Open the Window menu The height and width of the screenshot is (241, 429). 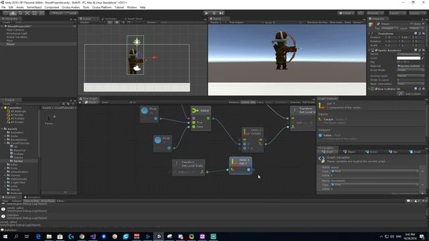coord(131,7)
